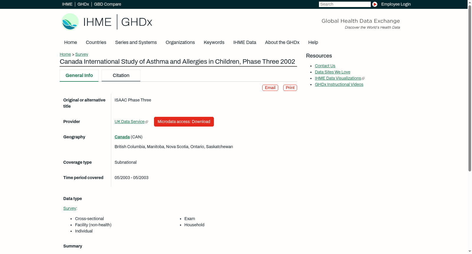Image resolution: width=472 pixels, height=254 pixels.
Task: Open the Organizations menu item
Action: pyautogui.click(x=180, y=42)
